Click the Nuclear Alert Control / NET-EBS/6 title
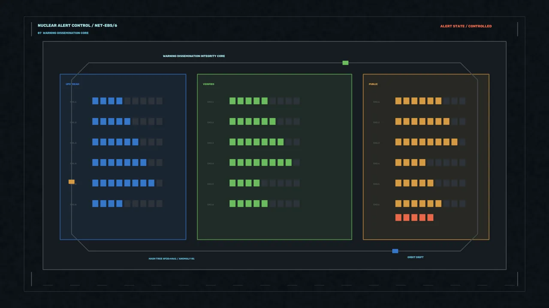 pyautogui.click(x=77, y=26)
